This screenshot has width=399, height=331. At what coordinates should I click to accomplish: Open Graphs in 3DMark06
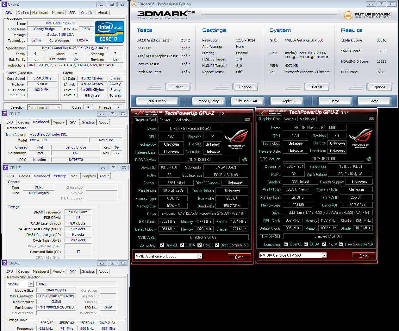coord(288,101)
